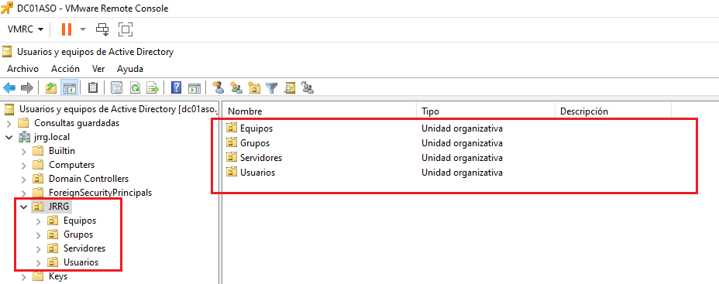Expand the Builtin container
This screenshot has width=719, height=284.
point(24,151)
